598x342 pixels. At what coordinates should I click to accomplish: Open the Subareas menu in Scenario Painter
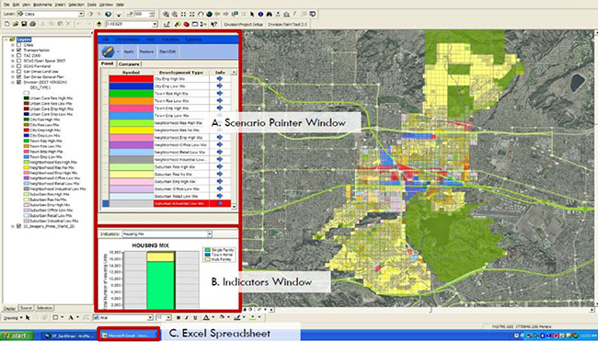pos(193,40)
